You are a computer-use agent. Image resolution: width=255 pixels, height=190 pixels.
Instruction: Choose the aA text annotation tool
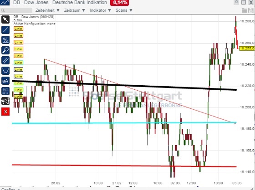pyautogui.click(x=5, y=81)
